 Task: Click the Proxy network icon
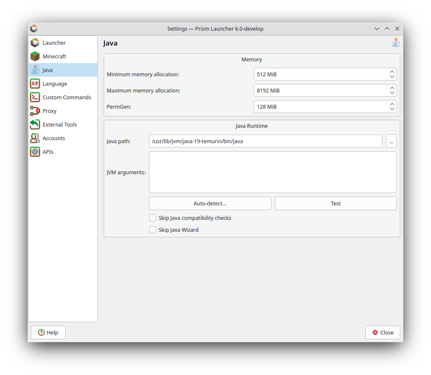click(x=35, y=111)
